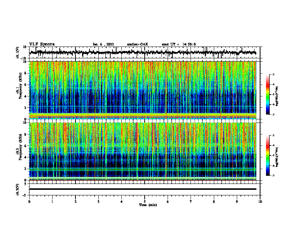Click the ch.2 color bar "log(PSD)" label
The height and width of the screenshot is (226, 293).
click(277, 157)
